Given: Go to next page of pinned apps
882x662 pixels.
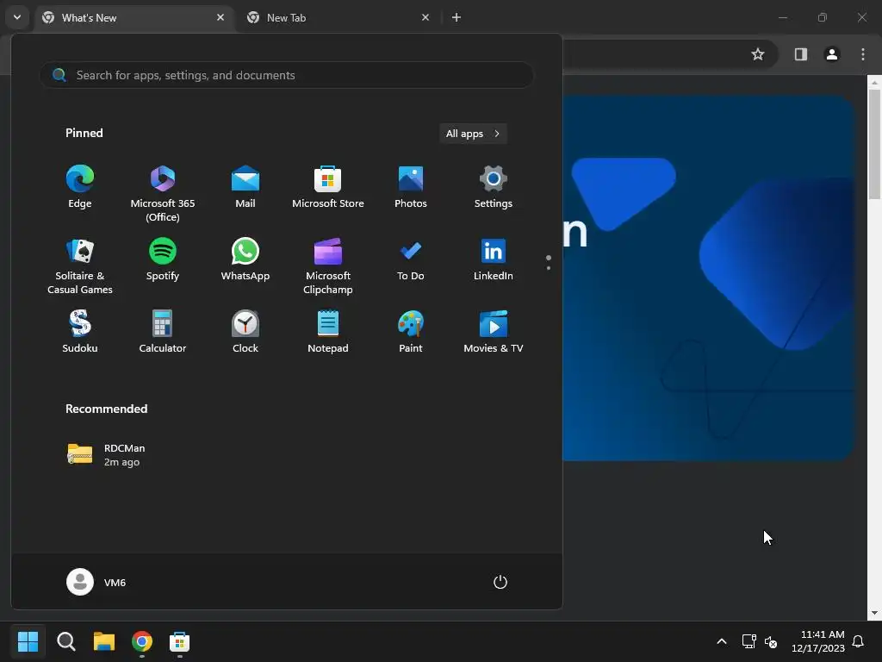Looking at the screenshot, I should coord(549,268).
